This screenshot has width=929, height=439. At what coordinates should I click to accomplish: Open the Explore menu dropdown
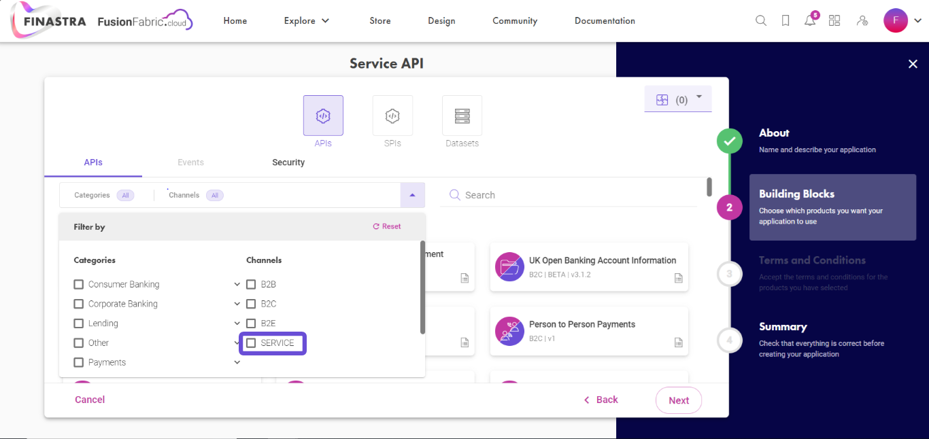tap(307, 21)
